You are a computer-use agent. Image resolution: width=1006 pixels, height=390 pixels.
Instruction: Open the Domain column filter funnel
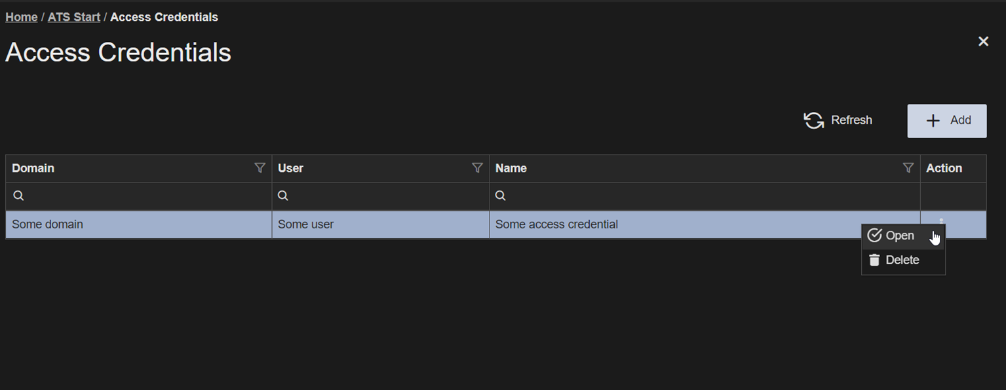pos(260,168)
